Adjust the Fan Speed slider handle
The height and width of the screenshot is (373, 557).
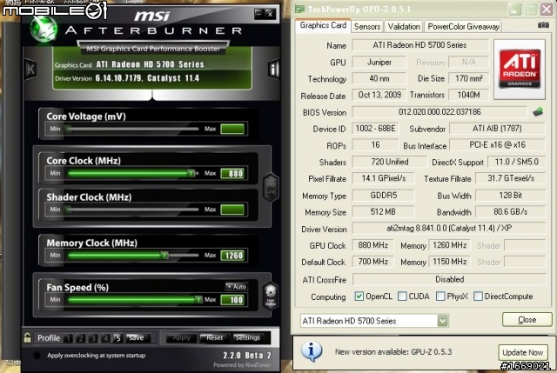[198, 300]
